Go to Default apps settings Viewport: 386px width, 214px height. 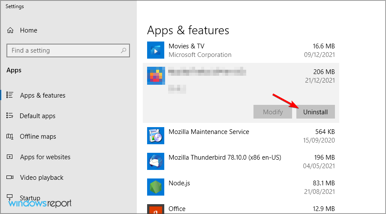pyautogui.click(x=37, y=116)
